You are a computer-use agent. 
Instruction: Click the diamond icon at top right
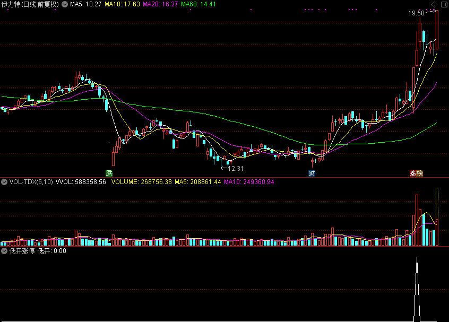[434, 4]
